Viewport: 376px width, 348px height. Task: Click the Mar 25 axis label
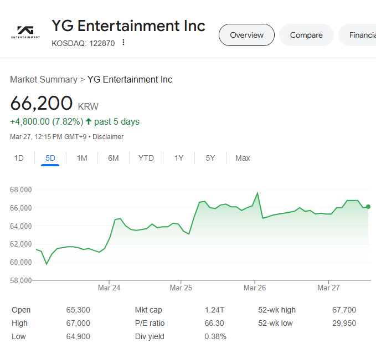[x=181, y=288]
